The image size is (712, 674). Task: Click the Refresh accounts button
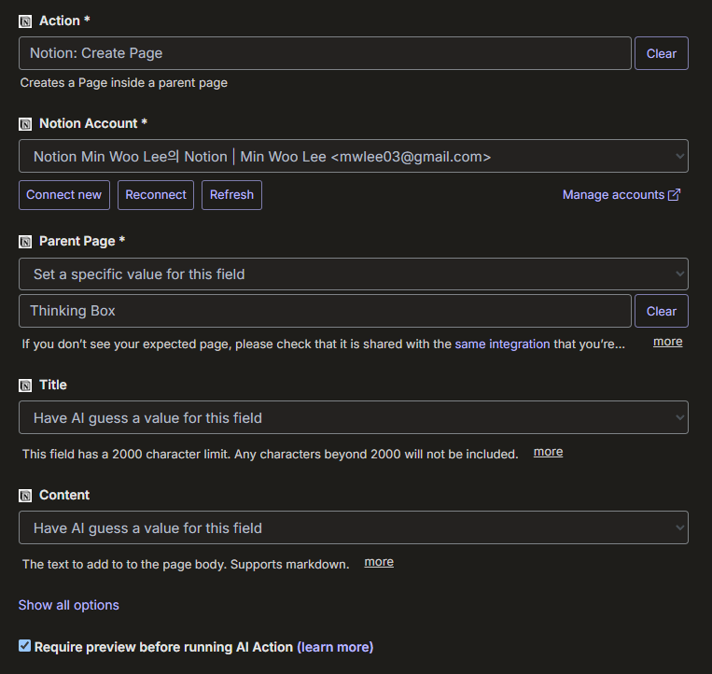click(x=231, y=195)
